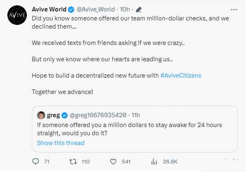Click Avive World's blue verified badge

click(71, 9)
